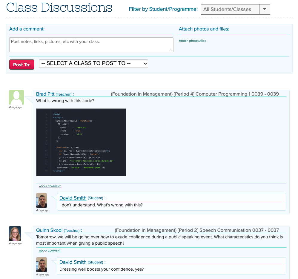This screenshot has height=279, width=298.
Task: Open Quinn Skool's teacher profile name link
Action: click(49, 230)
